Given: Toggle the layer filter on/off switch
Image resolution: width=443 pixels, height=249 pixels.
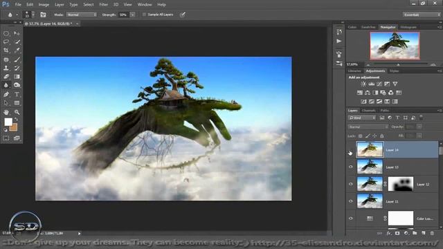Looking at the screenshot, I should (421, 117).
